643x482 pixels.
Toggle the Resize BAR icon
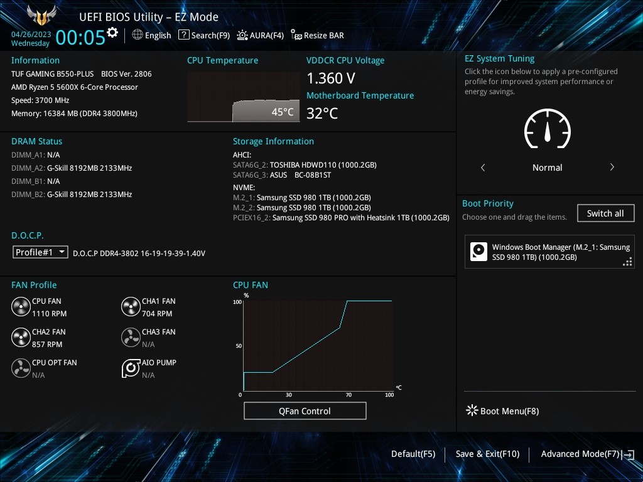point(296,35)
